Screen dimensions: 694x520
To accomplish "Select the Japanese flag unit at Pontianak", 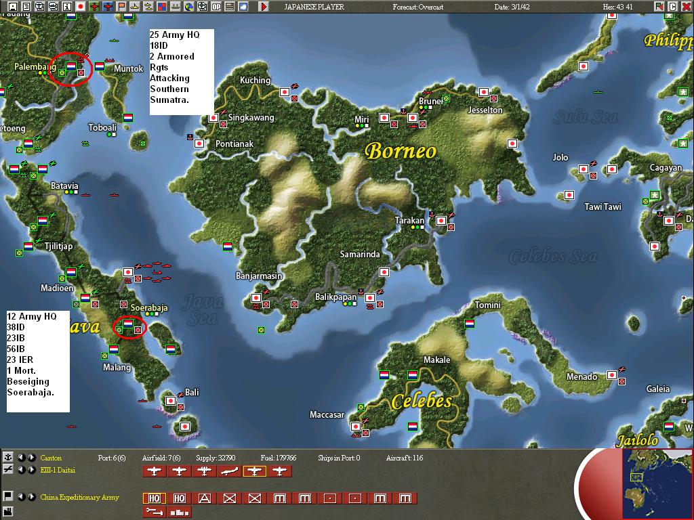I will (199, 144).
